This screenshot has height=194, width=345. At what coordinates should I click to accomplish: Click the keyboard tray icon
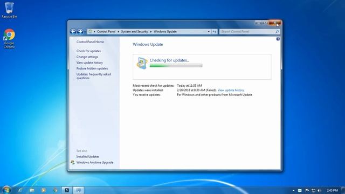[300, 190]
